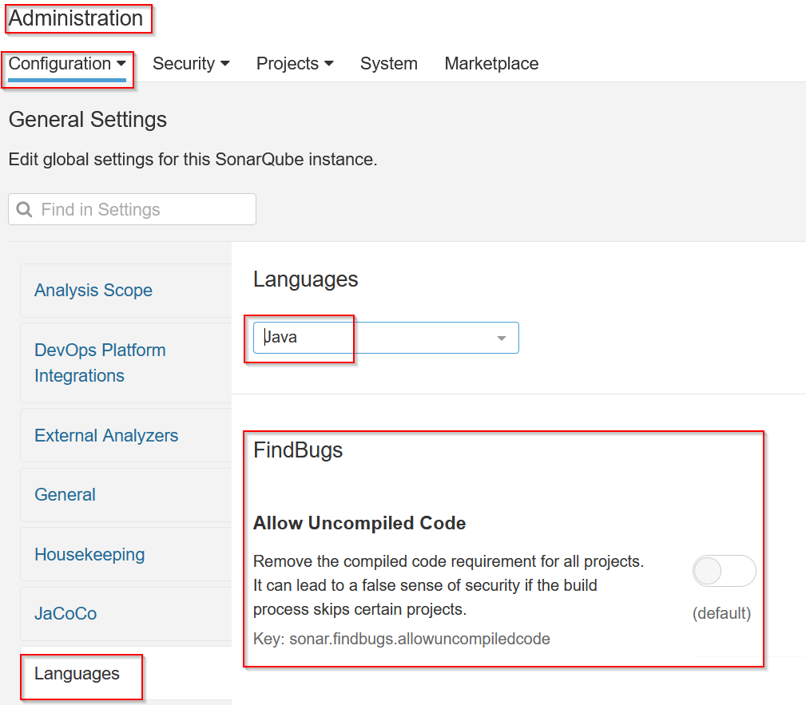The width and height of the screenshot is (806, 705).
Task: Click the magnifier icon in Find in Settings
Action: 25,209
